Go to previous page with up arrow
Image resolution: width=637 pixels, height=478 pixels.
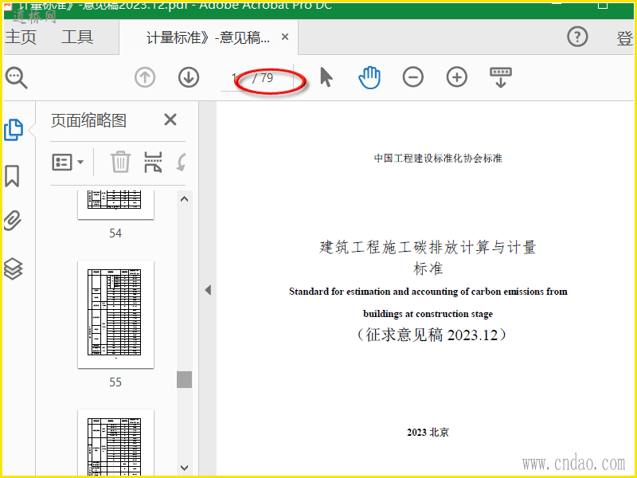tap(145, 77)
